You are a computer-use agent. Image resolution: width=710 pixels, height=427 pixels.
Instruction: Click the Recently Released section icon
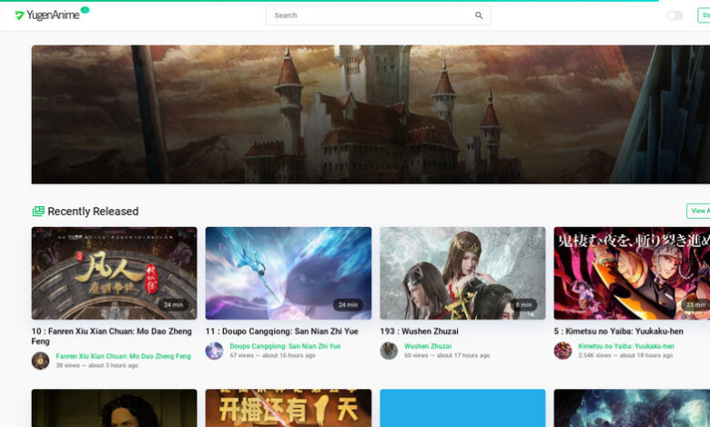point(38,211)
